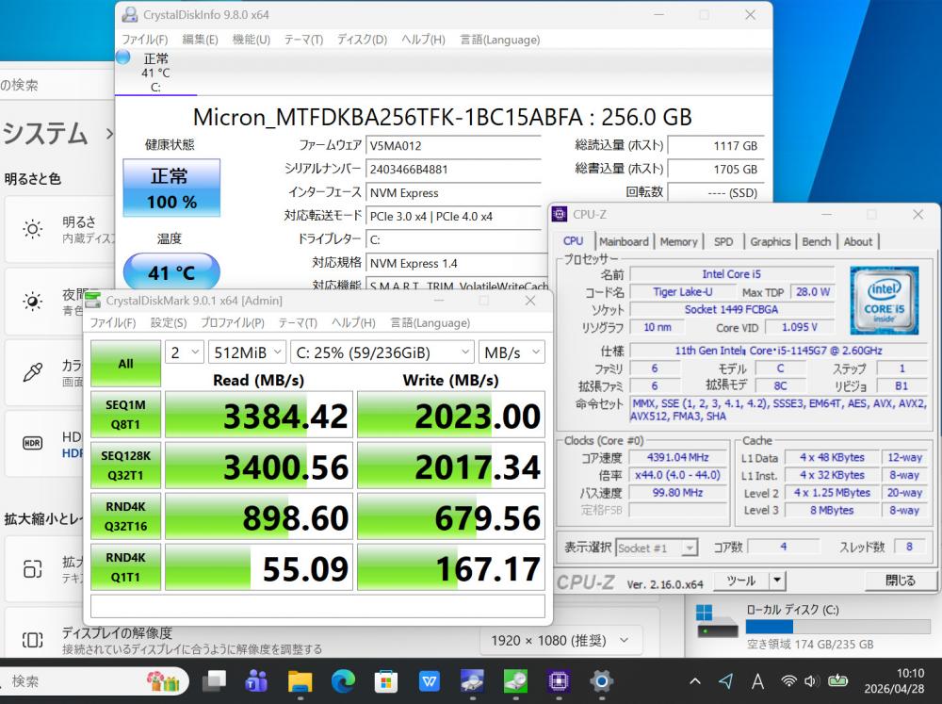Viewport: 942px width, 704px height.
Task: Open Microsoft Store taskbar icon
Action: click(385, 680)
